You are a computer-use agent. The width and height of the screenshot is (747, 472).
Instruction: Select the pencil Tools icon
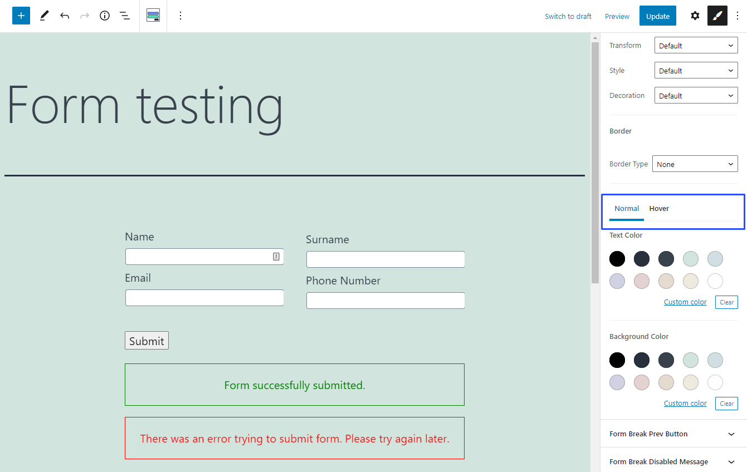click(x=45, y=16)
